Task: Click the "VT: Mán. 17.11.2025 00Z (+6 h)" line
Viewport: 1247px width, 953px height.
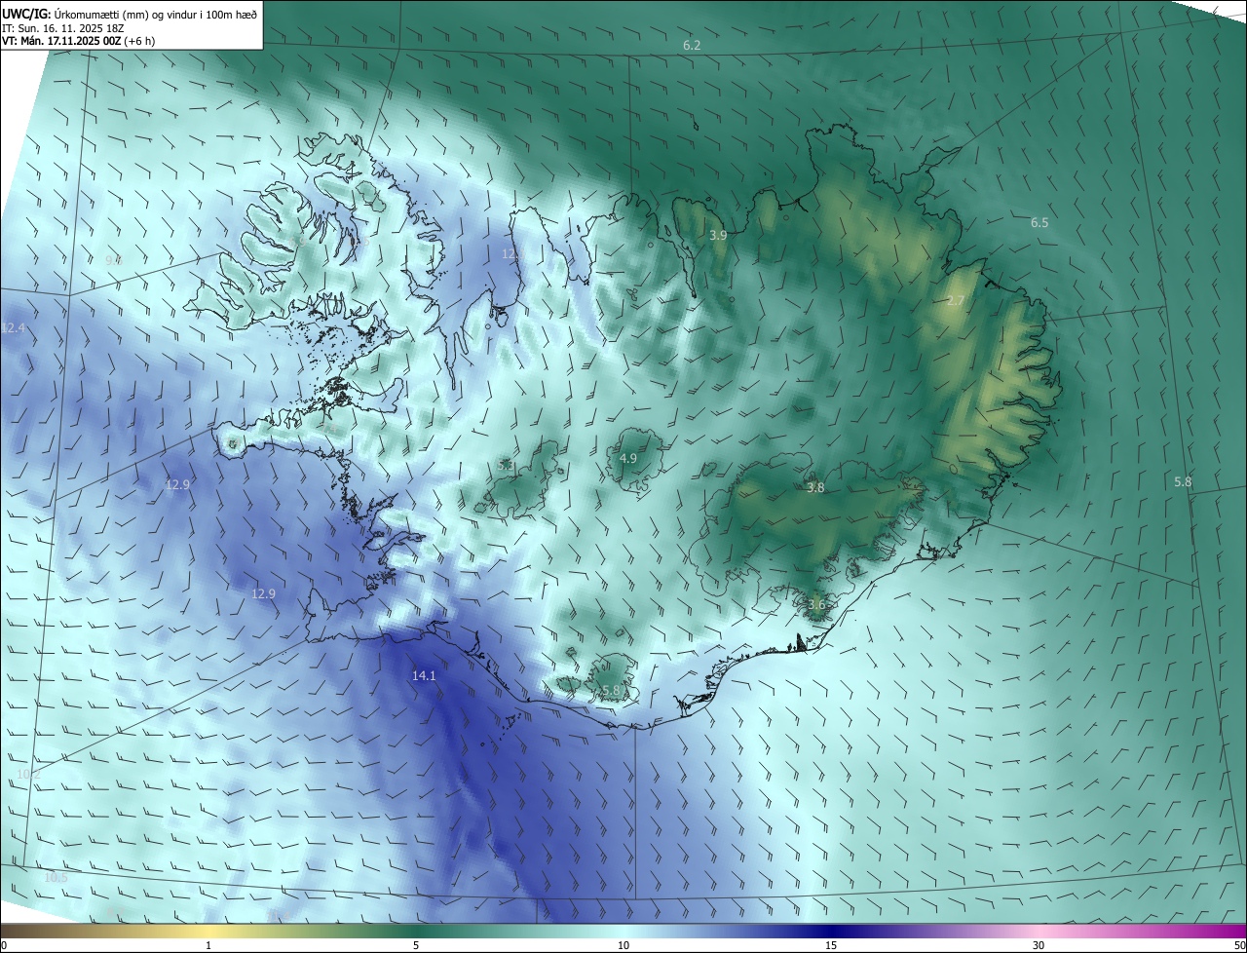Action: pyautogui.click(x=78, y=41)
